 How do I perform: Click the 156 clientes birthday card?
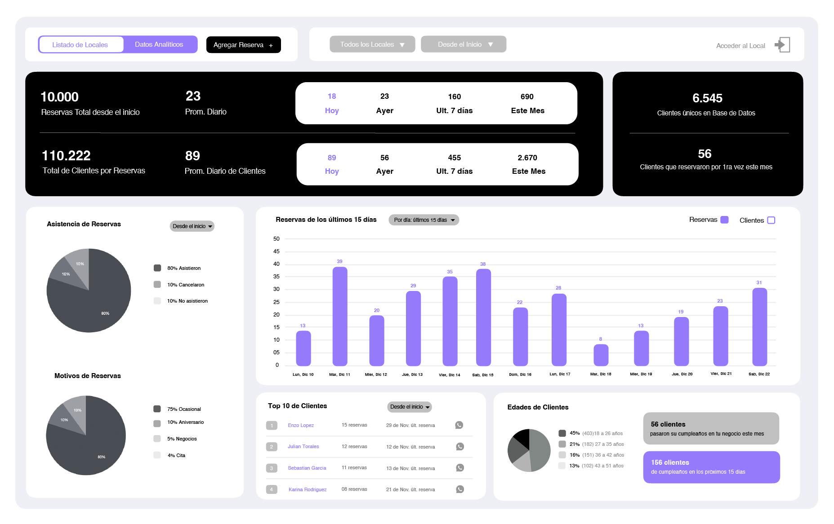[711, 467]
